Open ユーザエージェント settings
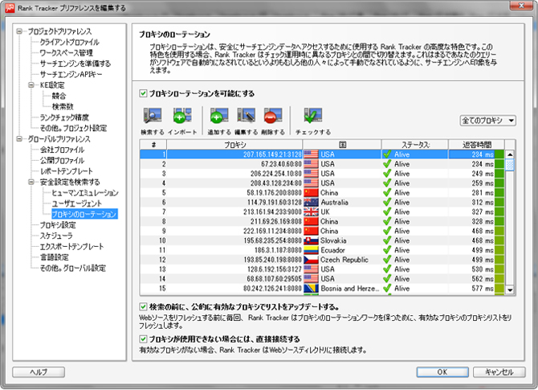This screenshot has height=390, width=538. tap(77, 203)
